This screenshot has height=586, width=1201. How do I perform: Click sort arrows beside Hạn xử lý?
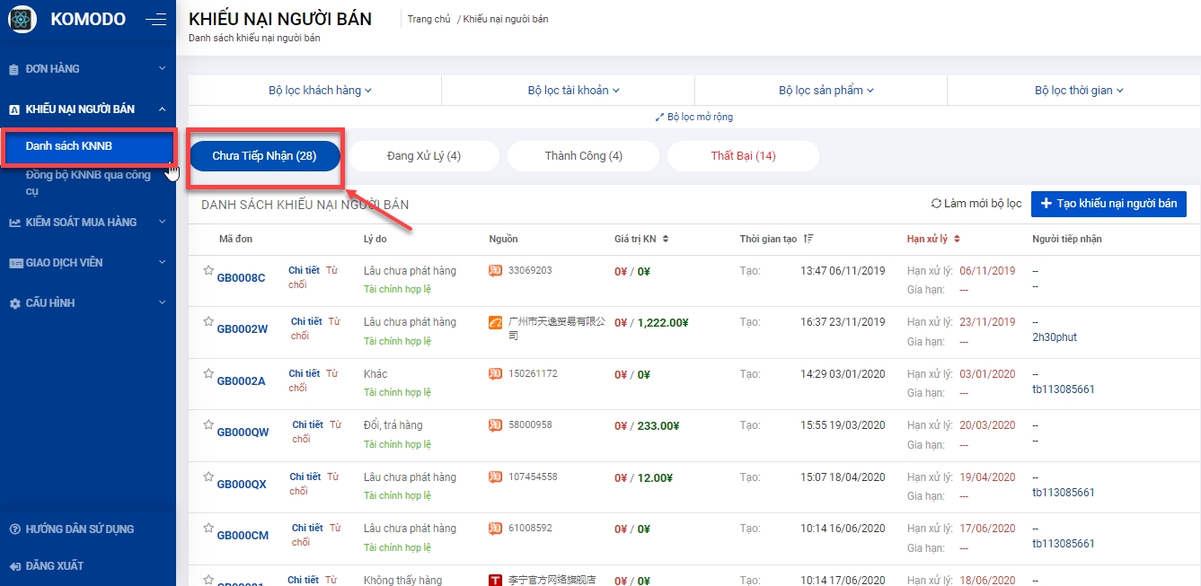[x=957, y=239]
